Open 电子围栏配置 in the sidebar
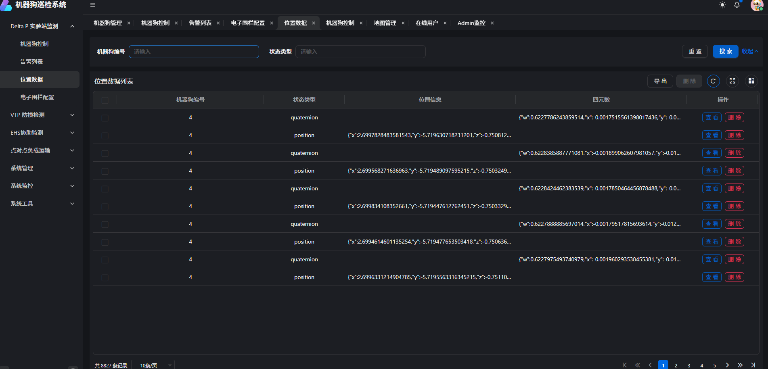768x369 pixels. 40,97
